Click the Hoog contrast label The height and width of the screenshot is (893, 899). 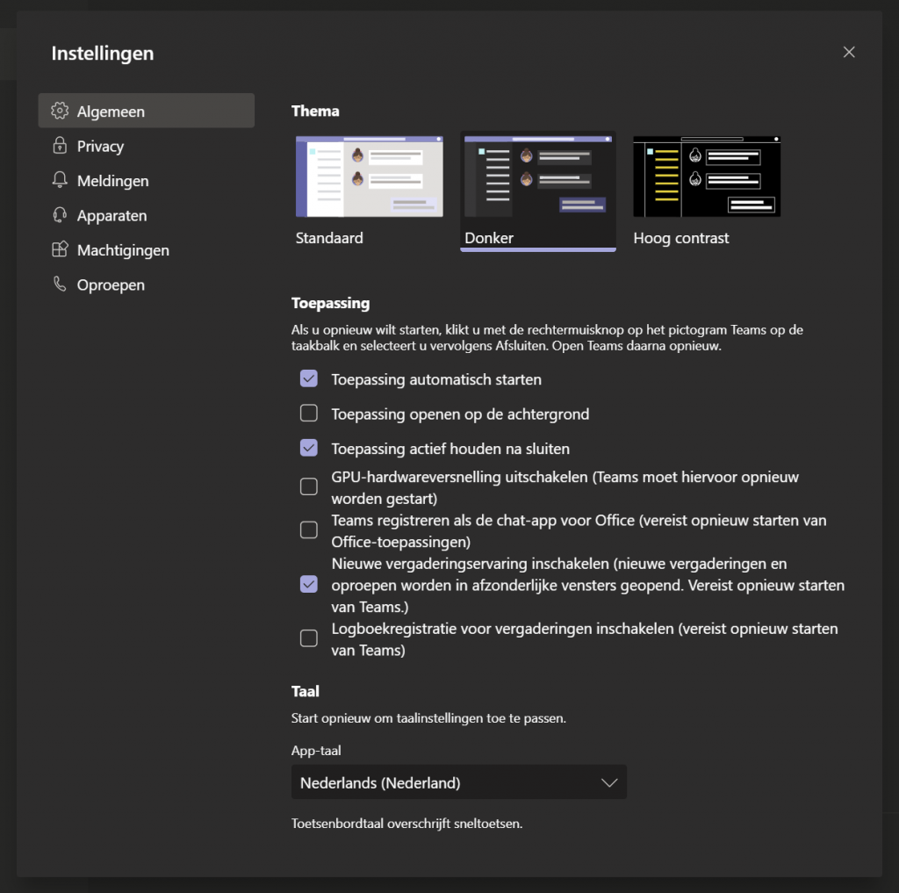(681, 238)
